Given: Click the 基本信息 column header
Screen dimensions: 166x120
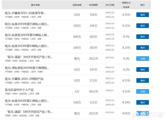Looking at the screenshot, I should pyautogui.click(x=35, y=5).
